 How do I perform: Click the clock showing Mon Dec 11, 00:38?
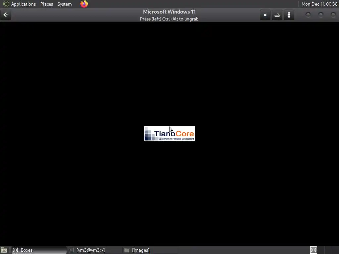[x=319, y=4]
